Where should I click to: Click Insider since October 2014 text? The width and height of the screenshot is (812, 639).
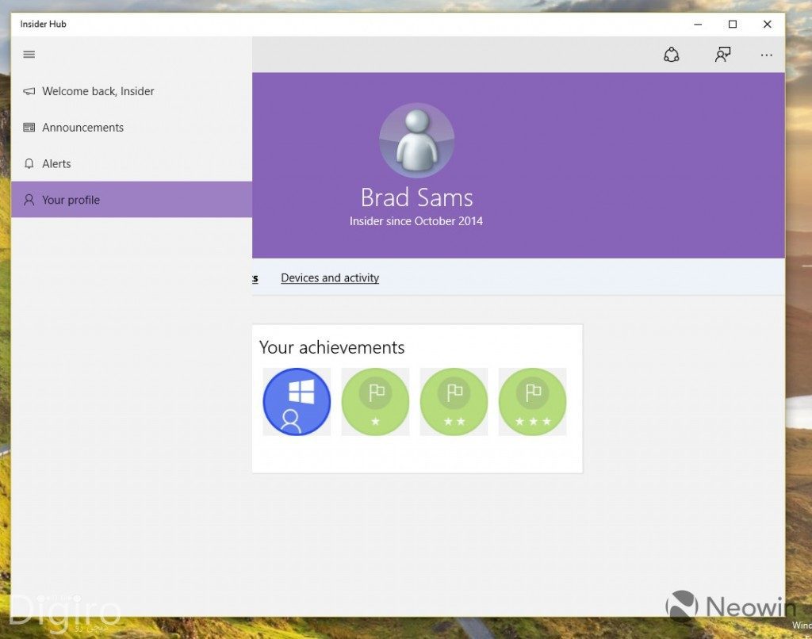coord(416,221)
